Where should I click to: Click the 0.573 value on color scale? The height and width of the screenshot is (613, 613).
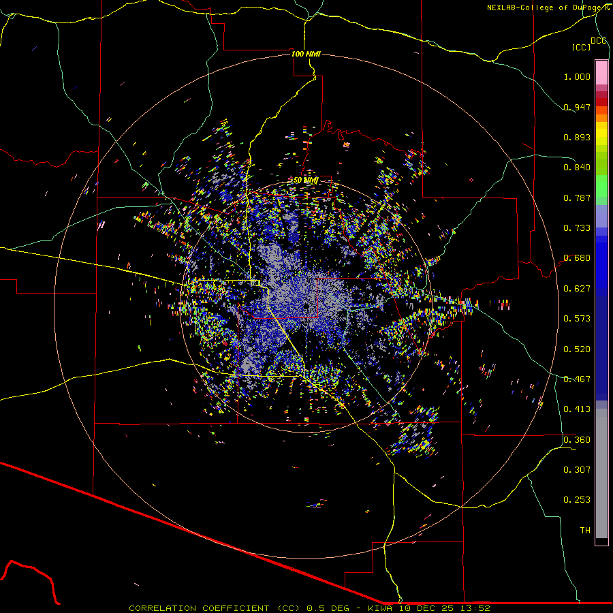point(577,319)
